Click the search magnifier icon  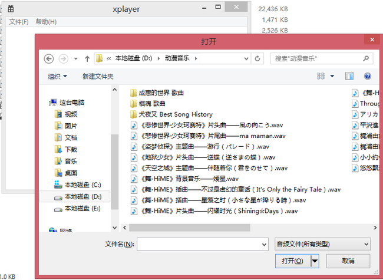[x=366, y=58]
